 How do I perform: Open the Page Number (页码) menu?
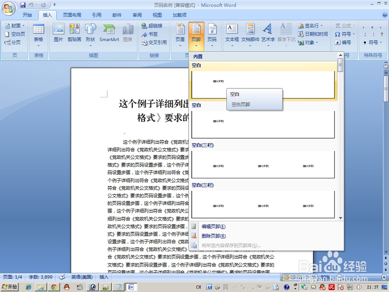pos(212,35)
